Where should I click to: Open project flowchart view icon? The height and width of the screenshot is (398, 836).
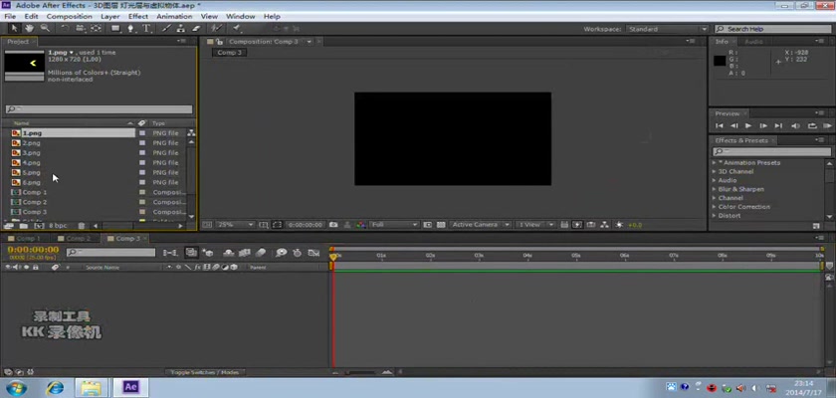click(x=191, y=133)
